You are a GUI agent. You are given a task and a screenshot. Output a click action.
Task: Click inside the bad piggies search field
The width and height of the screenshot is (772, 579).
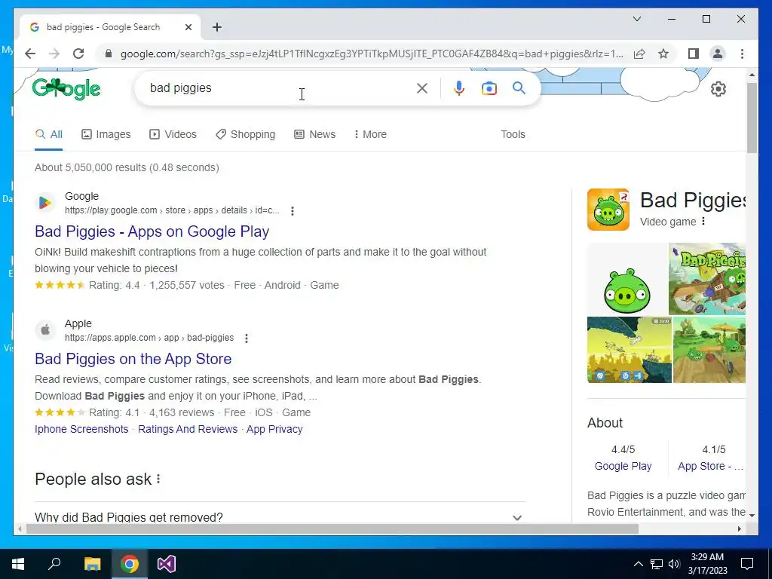click(280, 88)
